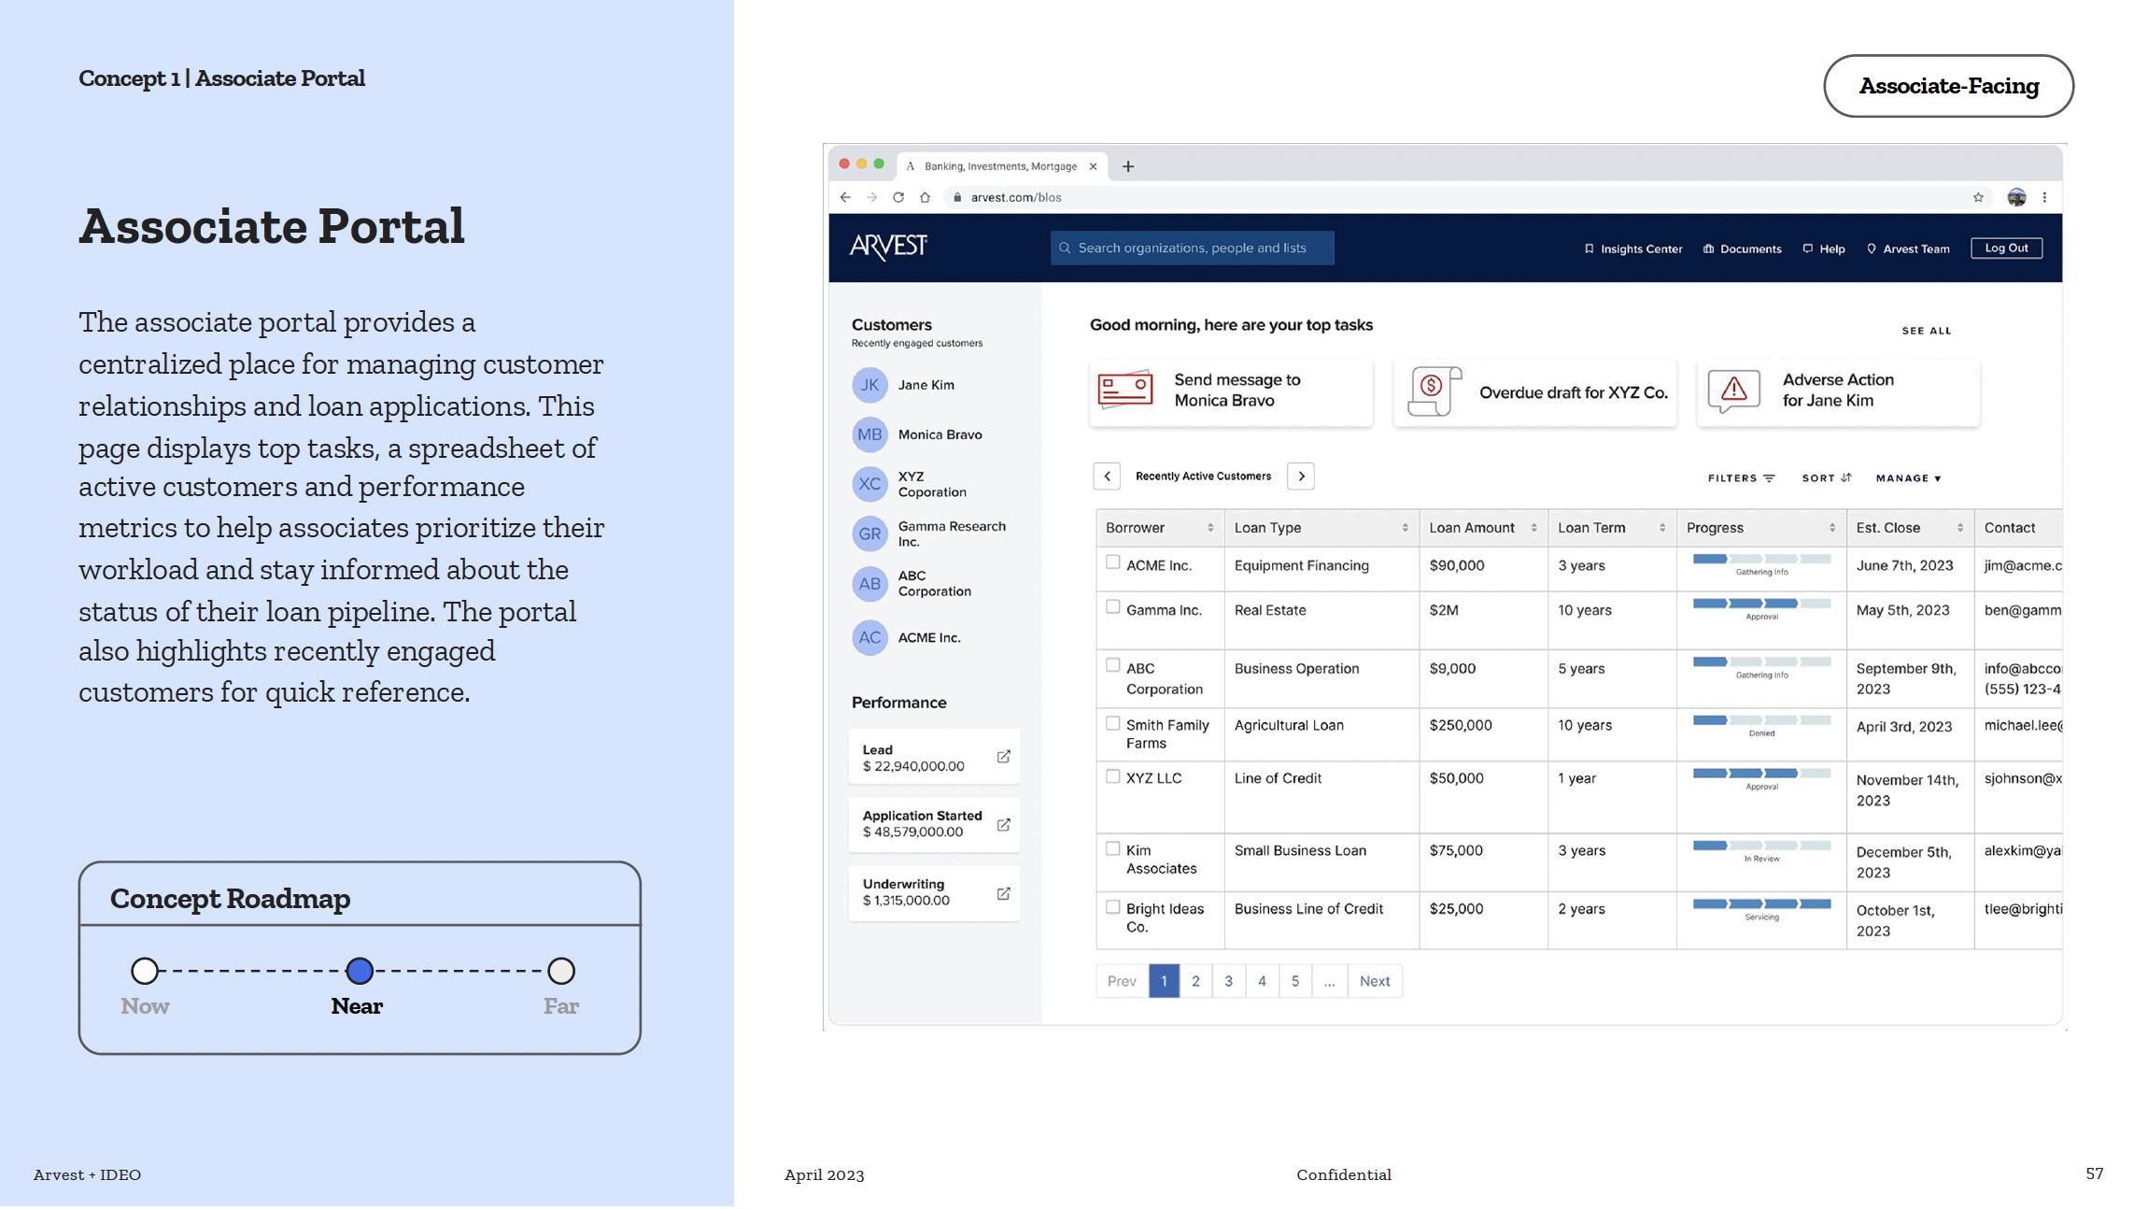Click Prev pagination button
This screenshot has height=1209, width=2148.
(x=1122, y=981)
